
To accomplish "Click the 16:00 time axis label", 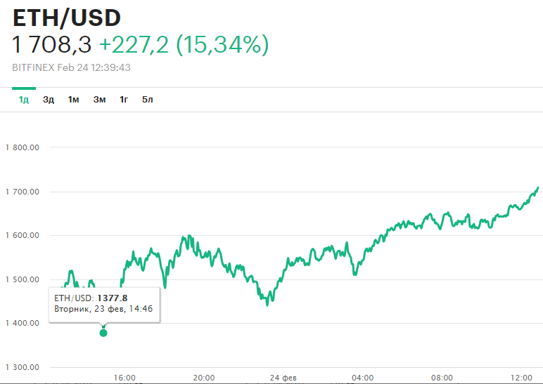I will click(x=124, y=378).
